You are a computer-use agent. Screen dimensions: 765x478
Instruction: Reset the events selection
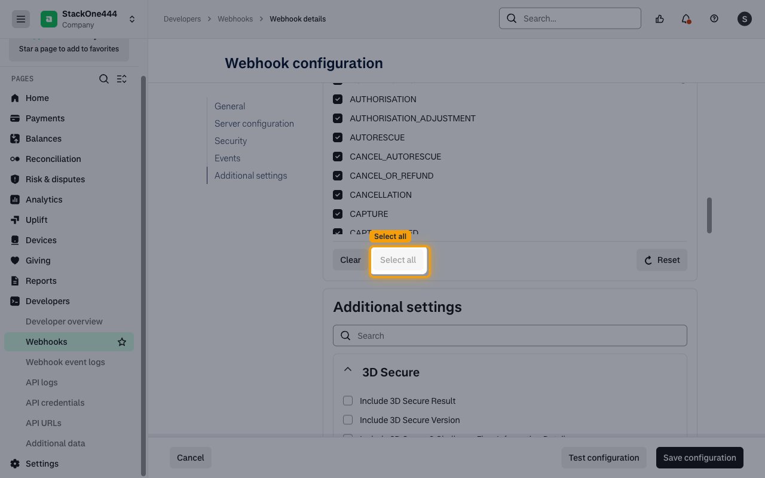pyautogui.click(x=662, y=260)
